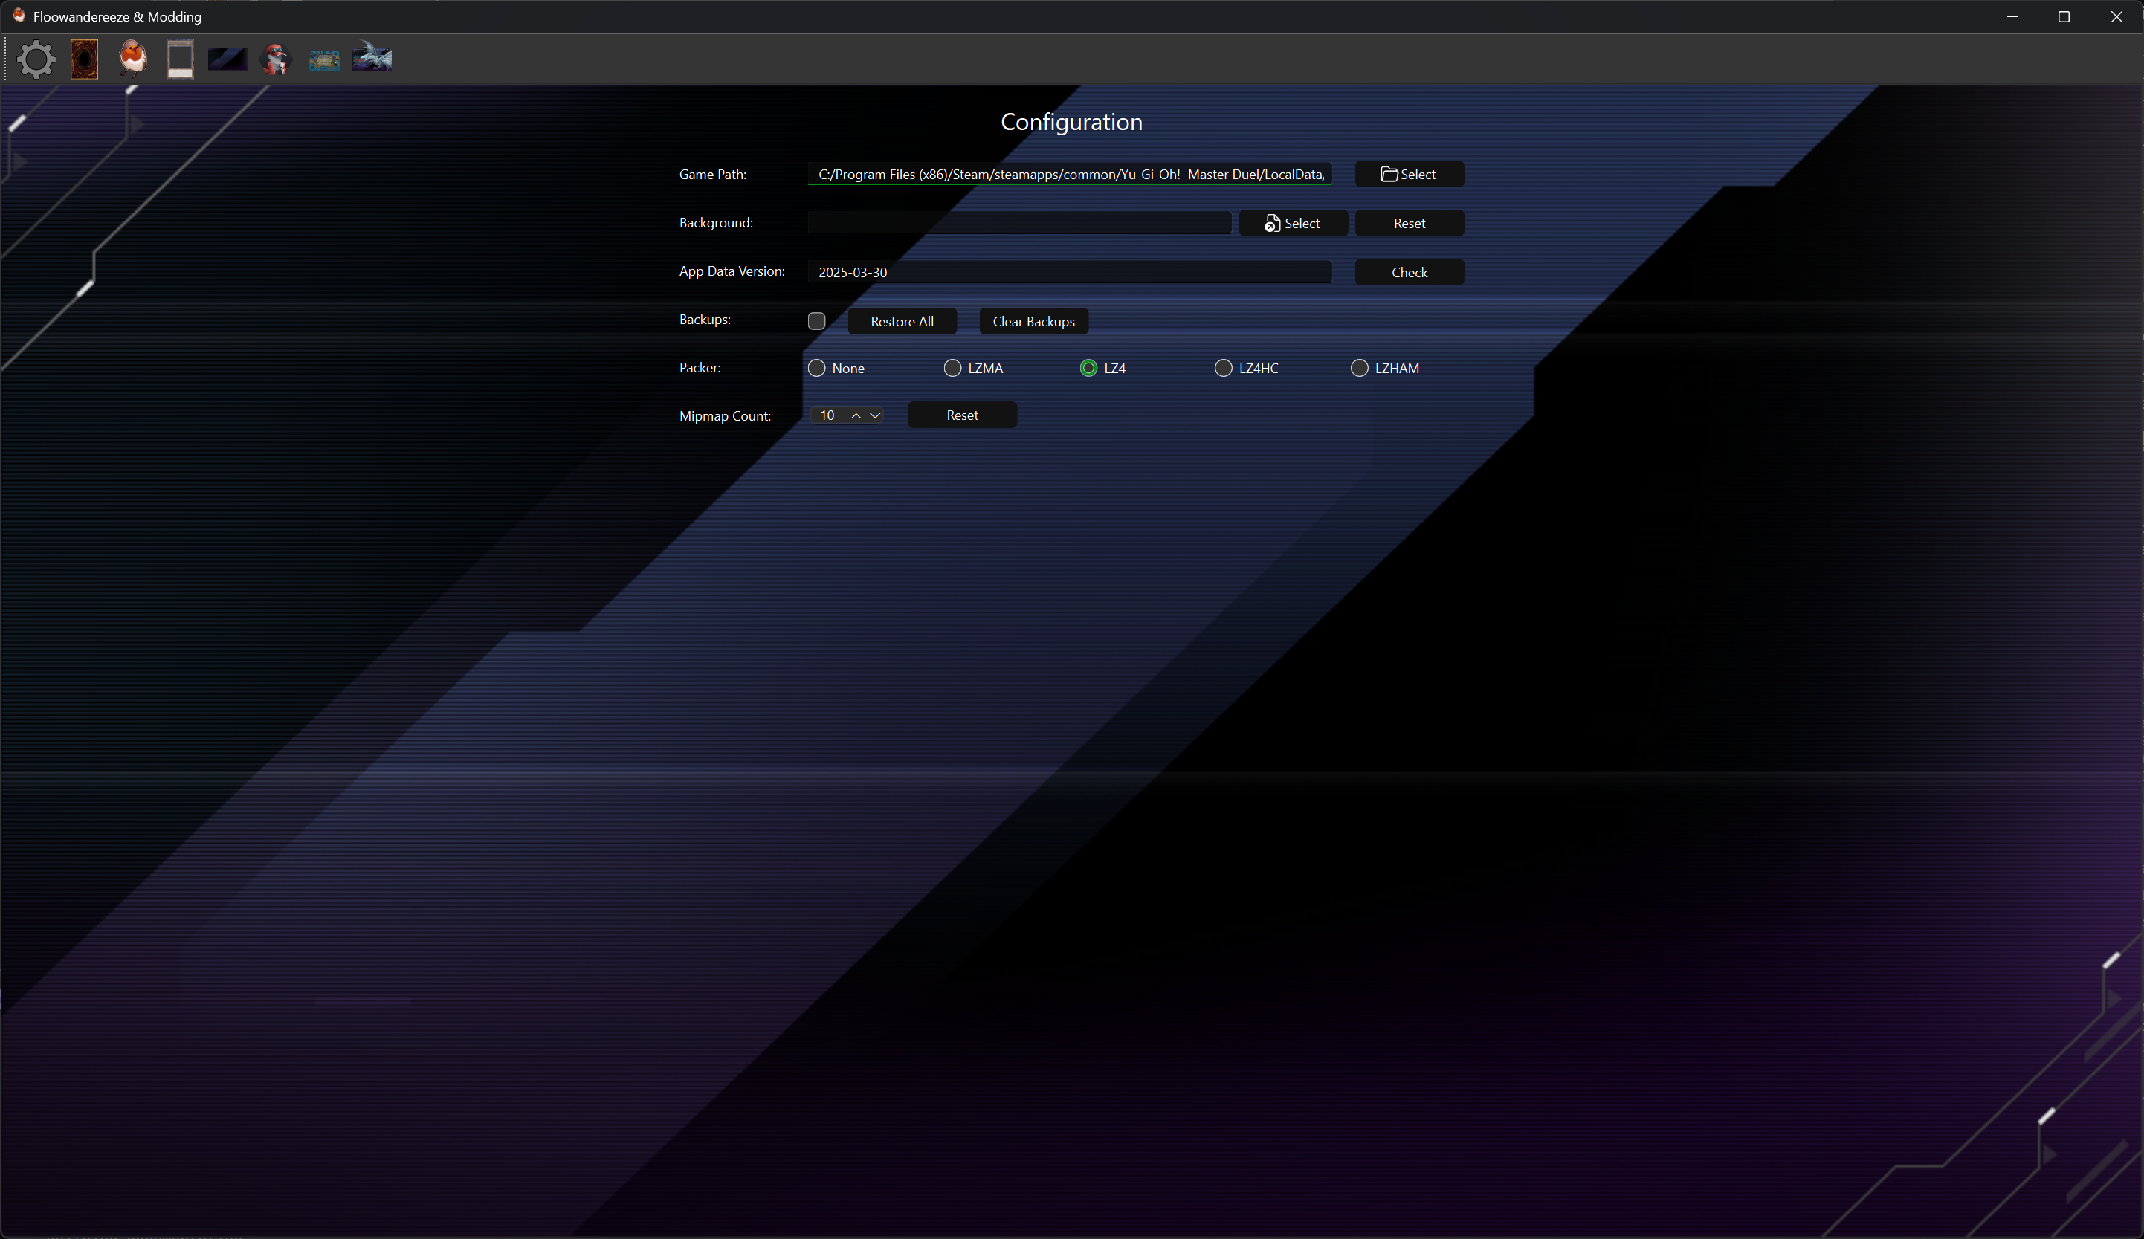Open the blank card frame icon
Image resolution: width=2144 pixels, height=1239 pixels.
(x=179, y=59)
